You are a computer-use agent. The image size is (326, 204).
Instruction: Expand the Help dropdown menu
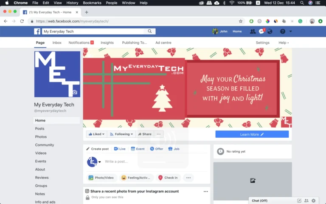click(x=284, y=43)
